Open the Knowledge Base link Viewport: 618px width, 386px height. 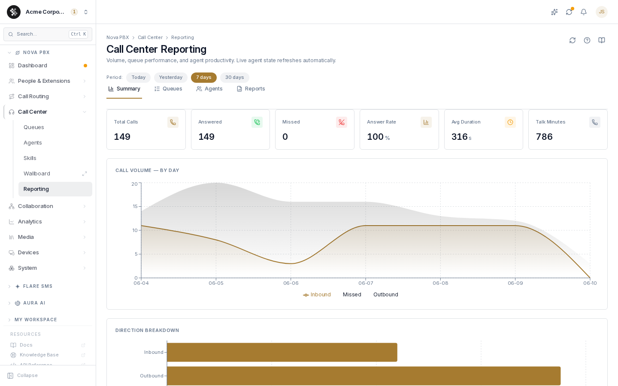tap(48, 355)
